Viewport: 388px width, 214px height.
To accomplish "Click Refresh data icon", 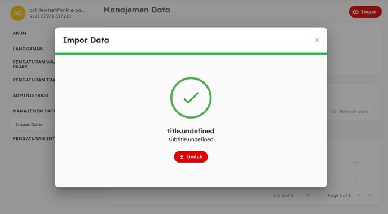I will pyautogui.click(x=334, y=111).
